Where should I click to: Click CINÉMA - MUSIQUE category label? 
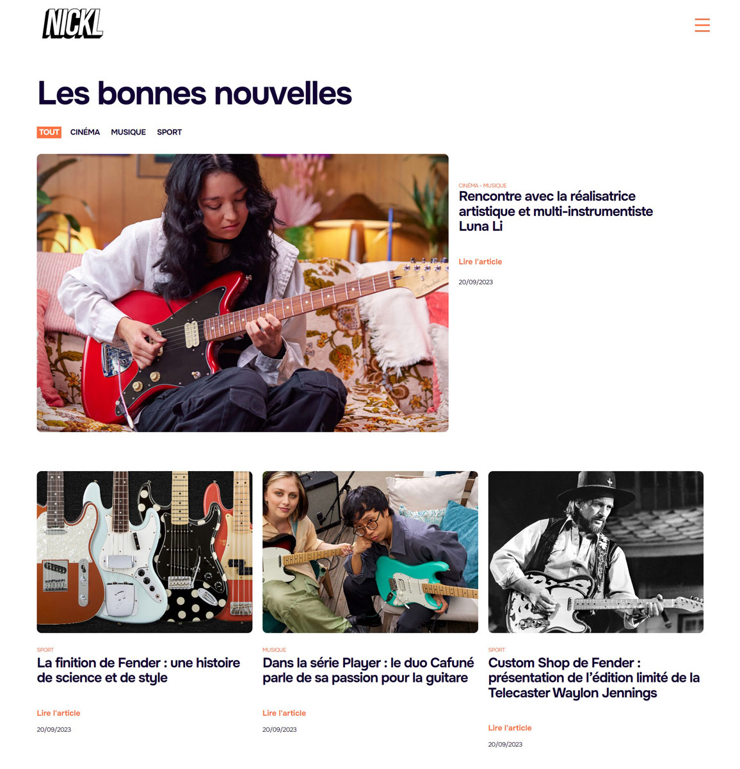(x=483, y=185)
